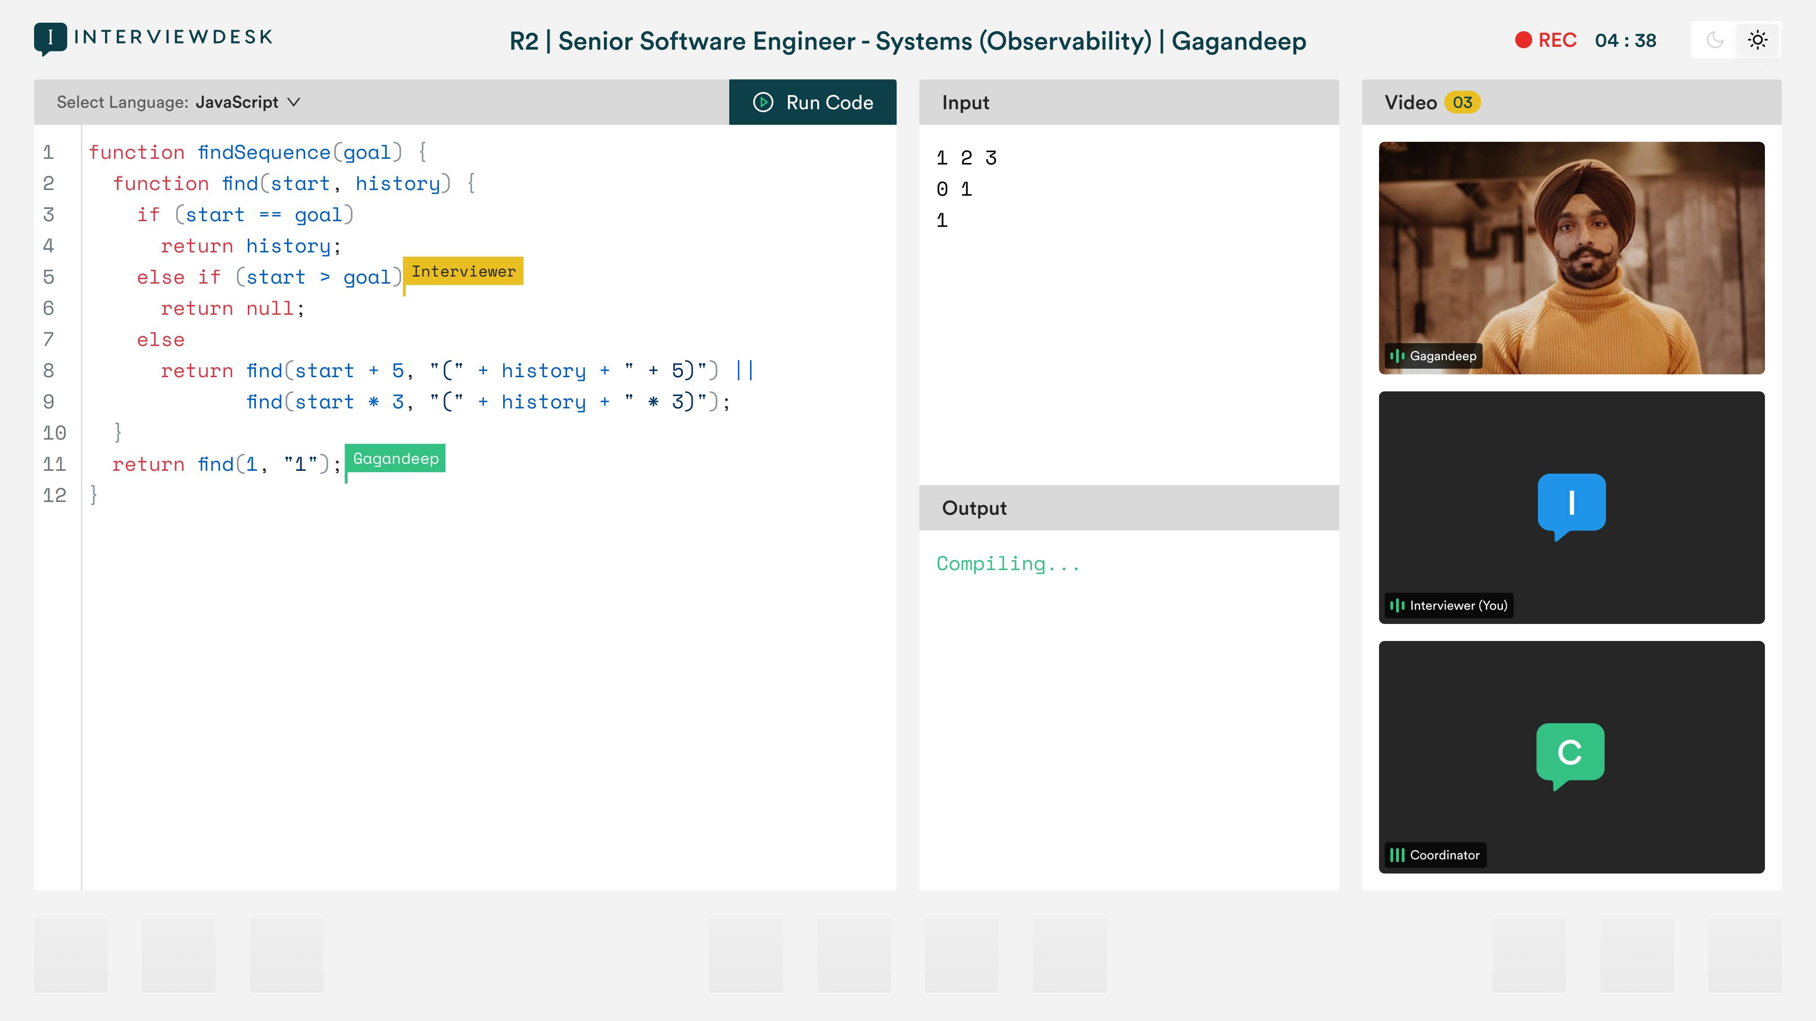The height and width of the screenshot is (1021, 1816).
Task: Switch to the Input panel
Action: [965, 102]
